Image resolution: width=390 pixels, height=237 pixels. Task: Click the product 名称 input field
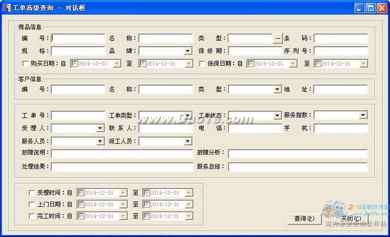[x=166, y=38]
